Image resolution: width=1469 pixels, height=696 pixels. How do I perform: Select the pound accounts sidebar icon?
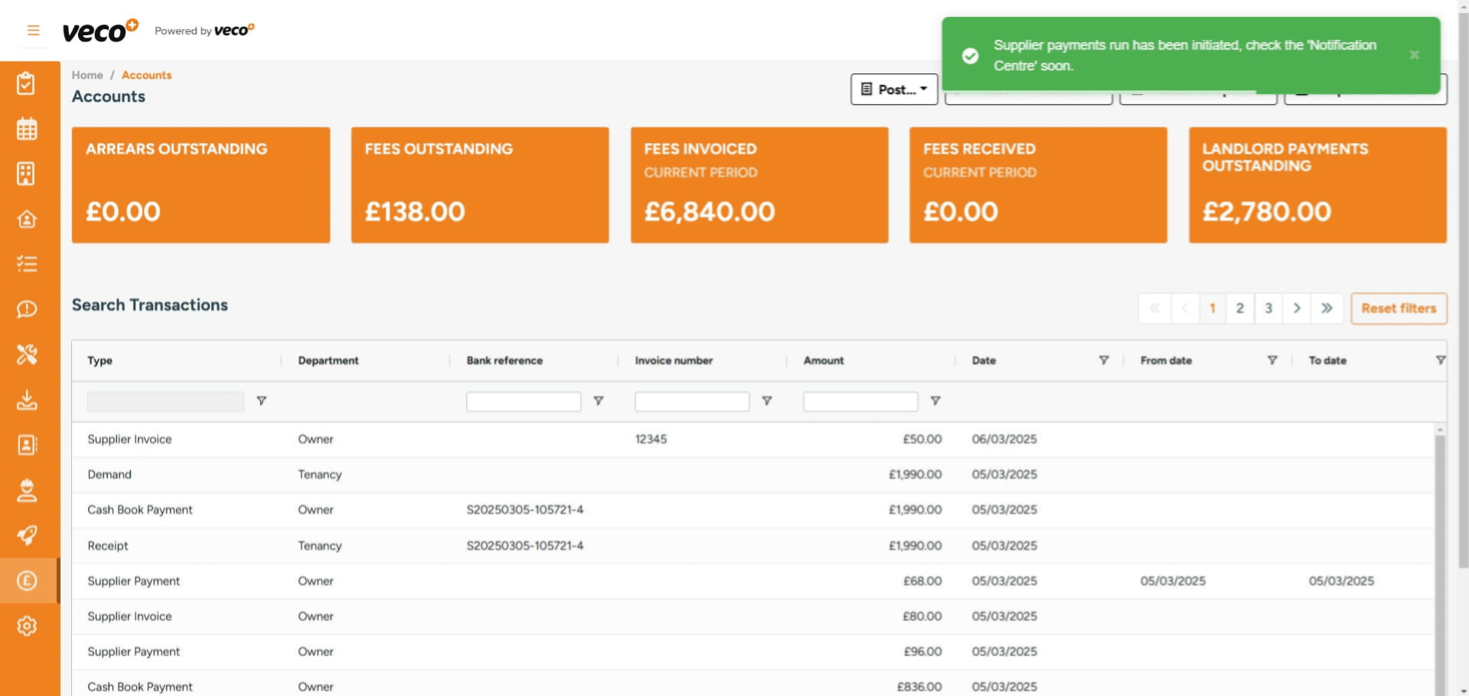click(27, 581)
